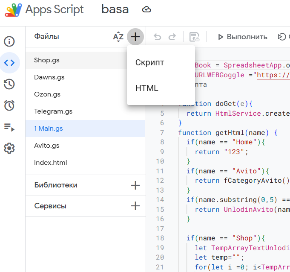Add a library with Библиотеки plus
This screenshot has height=272, width=290.
click(x=135, y=185)
